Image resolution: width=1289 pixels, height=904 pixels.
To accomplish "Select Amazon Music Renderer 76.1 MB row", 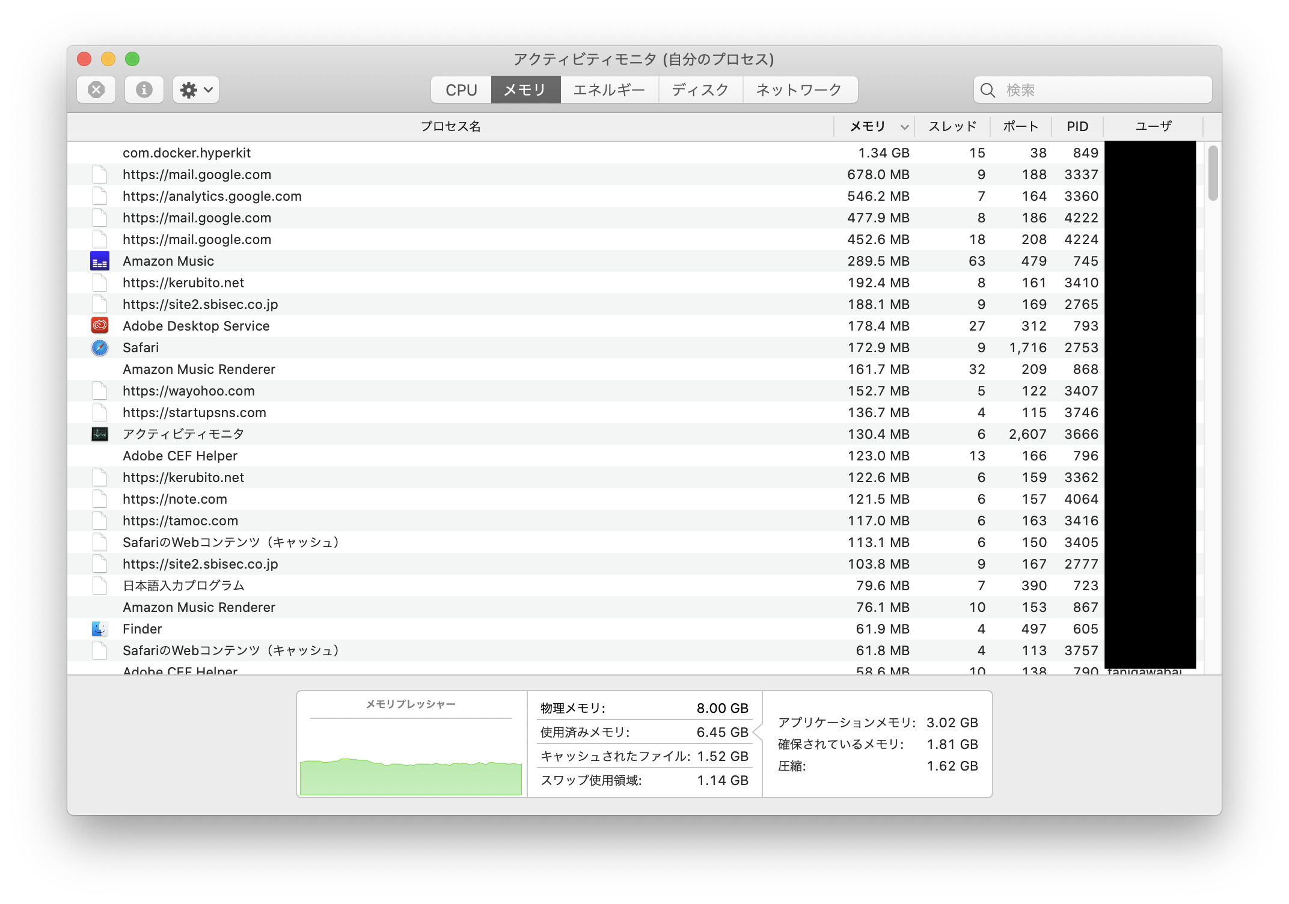I will [635, 607].
